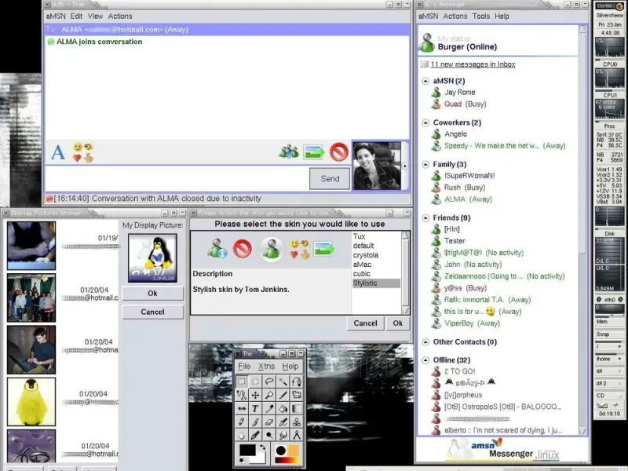
Task: Open the Xtns menu in the GIMP toolbox
Action: pos(266,366)
